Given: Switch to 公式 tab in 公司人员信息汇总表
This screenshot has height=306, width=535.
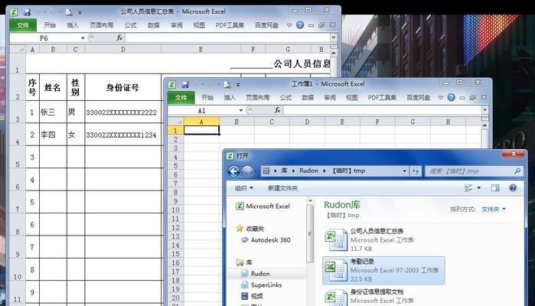Looking at the screenshot, I should click(130, 25).
